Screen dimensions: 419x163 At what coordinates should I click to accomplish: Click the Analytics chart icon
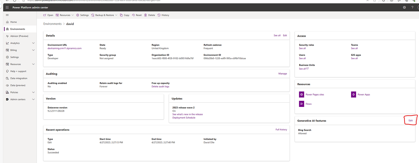[x=7, y=43]
